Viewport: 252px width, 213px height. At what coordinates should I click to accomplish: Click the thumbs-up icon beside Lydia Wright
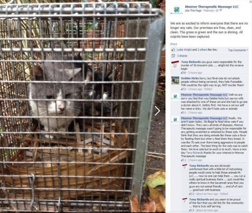click(173, 50)
